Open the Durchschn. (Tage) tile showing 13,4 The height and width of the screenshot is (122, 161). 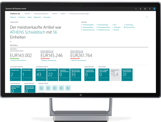point(115,75)
